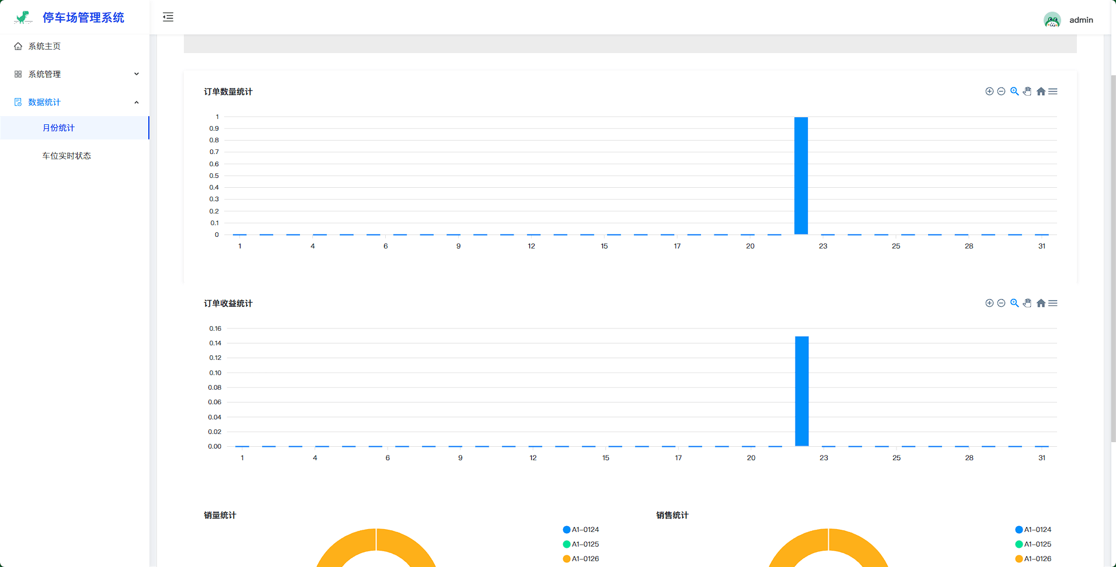Click the 系统管理 grid icon

[x=18, y=74]
